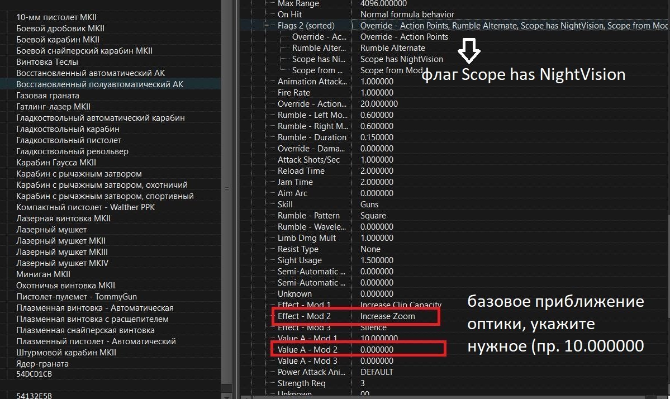This screenshot has width=670, height=399.
Task: Click the Value A - Mod 2 value field
Action: coord(377,350)
